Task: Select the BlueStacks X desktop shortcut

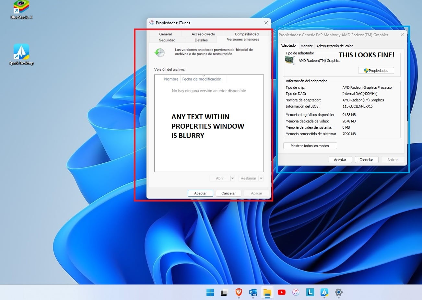Action: pos(21,10)
